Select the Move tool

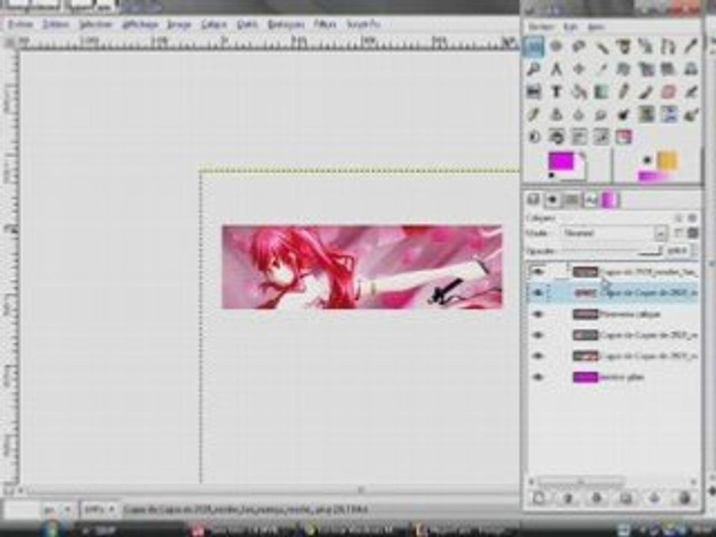578,69
